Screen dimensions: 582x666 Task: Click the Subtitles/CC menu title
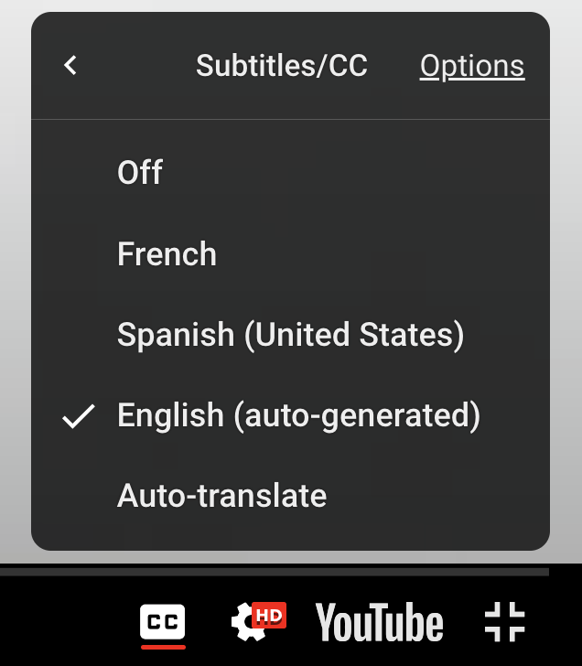pyautogui.click(x=282, y=66)
